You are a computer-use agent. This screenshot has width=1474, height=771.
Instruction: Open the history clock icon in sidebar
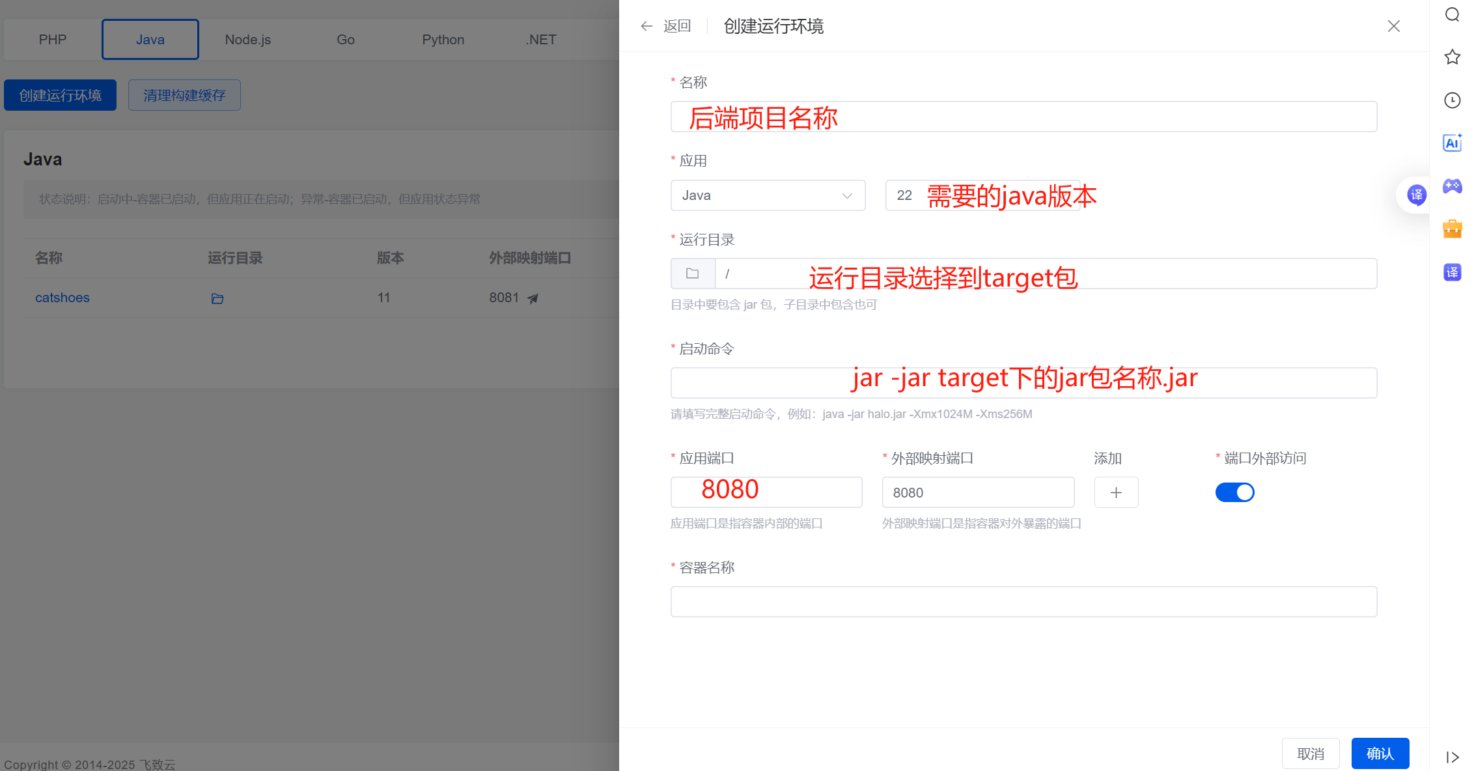point(1452,100)
